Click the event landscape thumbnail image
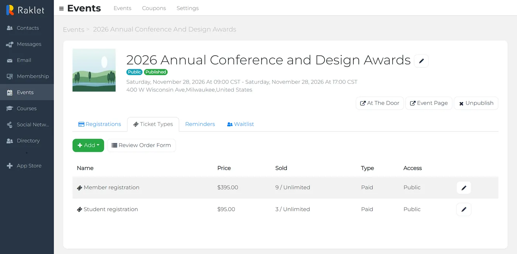This screenshot has height=254, width=517. (94, 70)
